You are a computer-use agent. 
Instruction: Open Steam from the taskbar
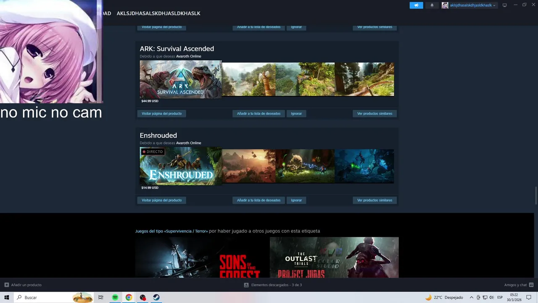pos(156,298)
